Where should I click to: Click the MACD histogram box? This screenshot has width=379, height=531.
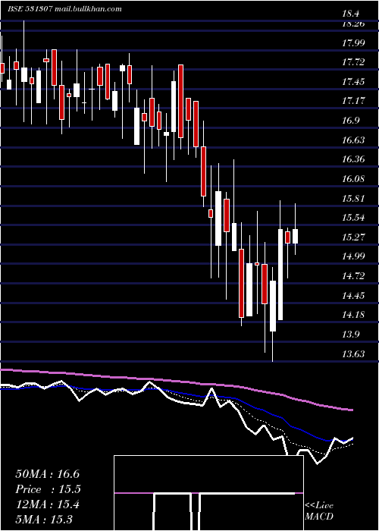click(x=208, y=493)
